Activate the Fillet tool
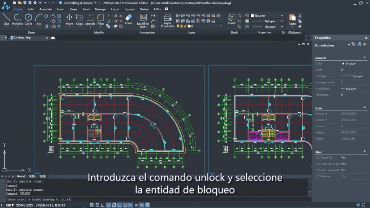 [x=100, y=19]
